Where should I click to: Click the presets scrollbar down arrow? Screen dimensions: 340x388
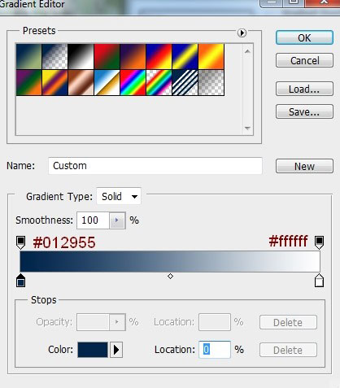coord(247,128)
